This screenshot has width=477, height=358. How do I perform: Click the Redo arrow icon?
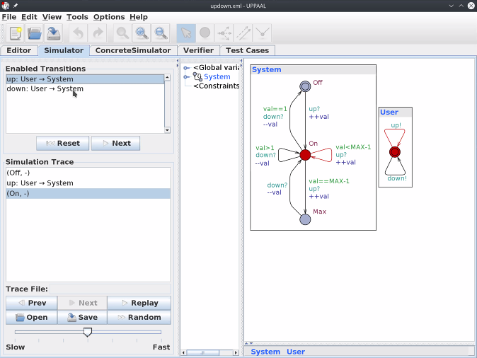pos(98,33)
